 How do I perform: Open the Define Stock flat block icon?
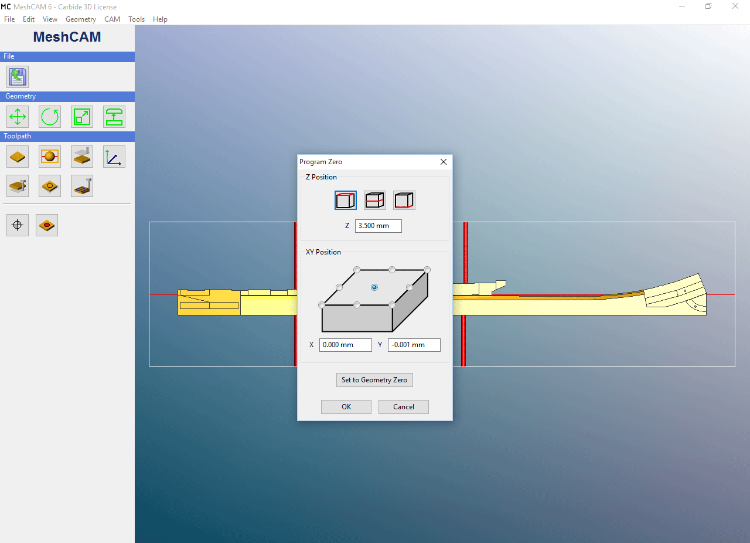point(18,157)
